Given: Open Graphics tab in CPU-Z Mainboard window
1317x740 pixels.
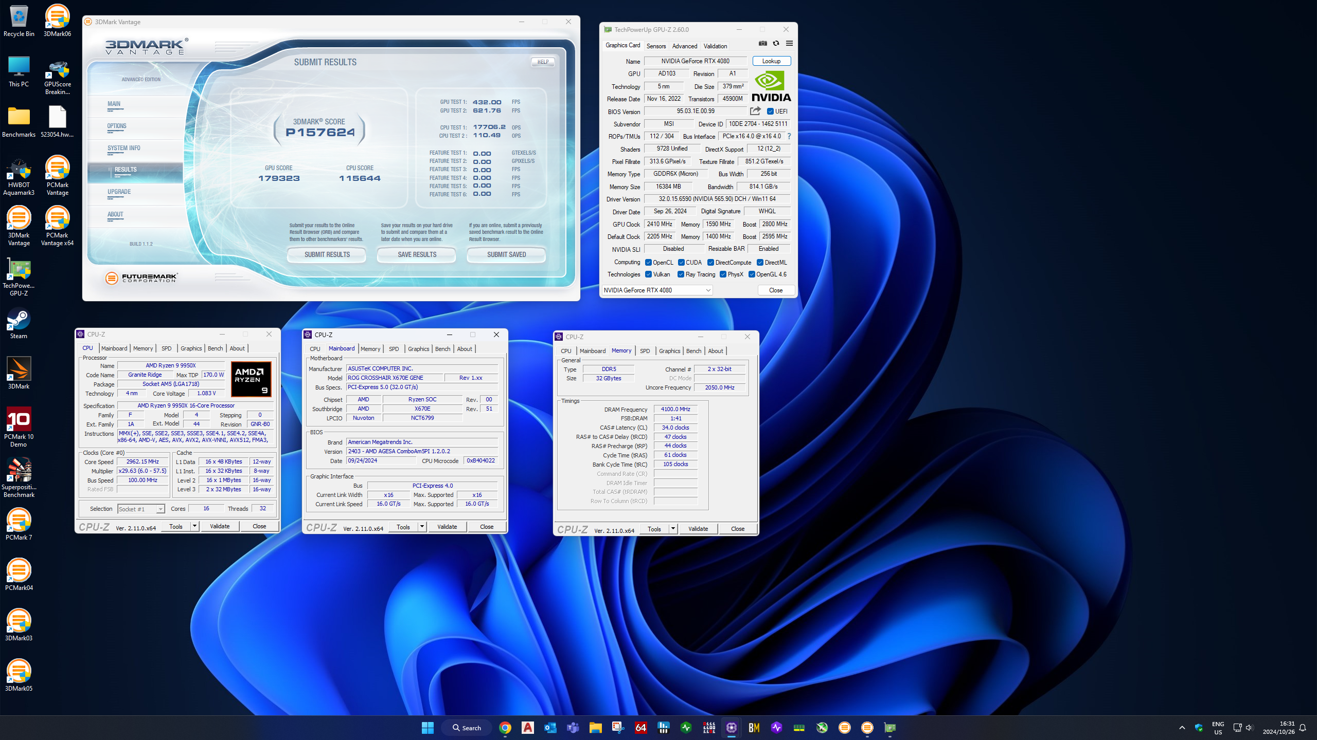Looking at the screenshot, I should pyautogui.click(x=418, y=349).
